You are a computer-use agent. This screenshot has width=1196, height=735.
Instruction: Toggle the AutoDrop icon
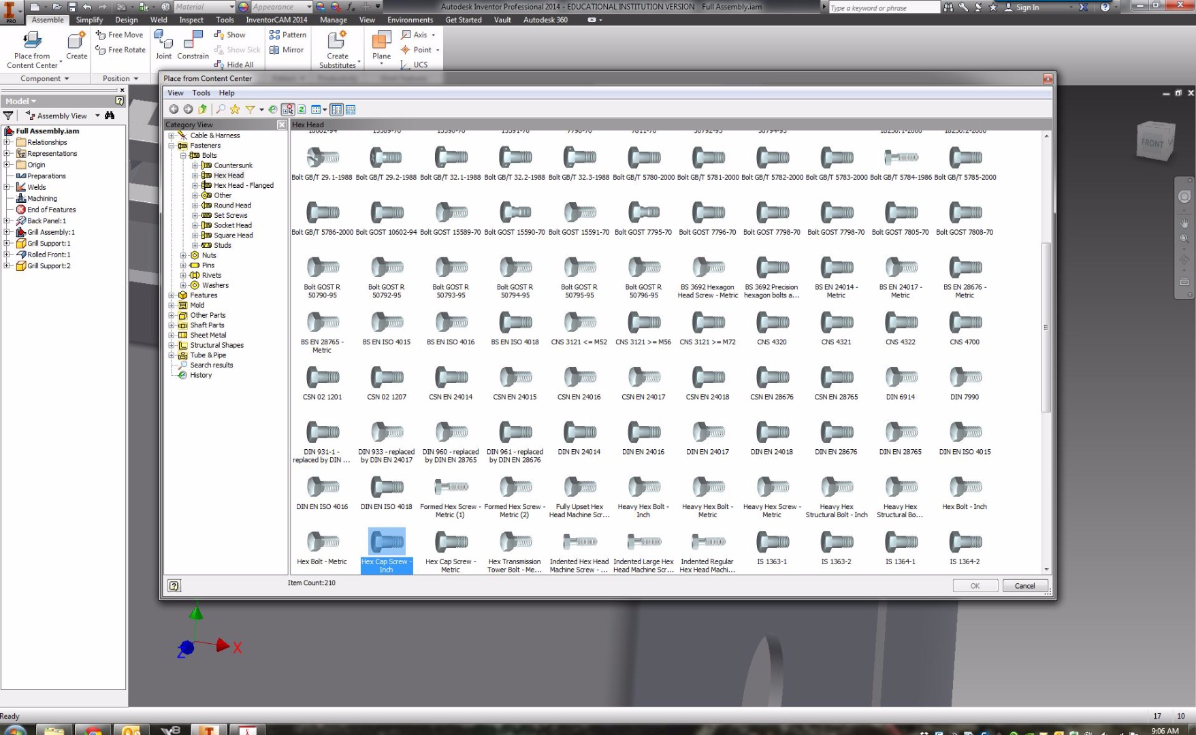point(288,109)
